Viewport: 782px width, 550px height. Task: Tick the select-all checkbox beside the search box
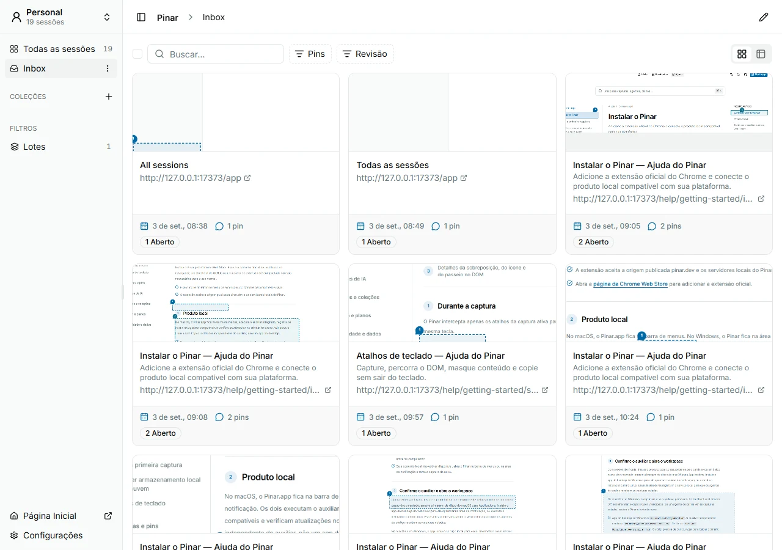[137, 54]
